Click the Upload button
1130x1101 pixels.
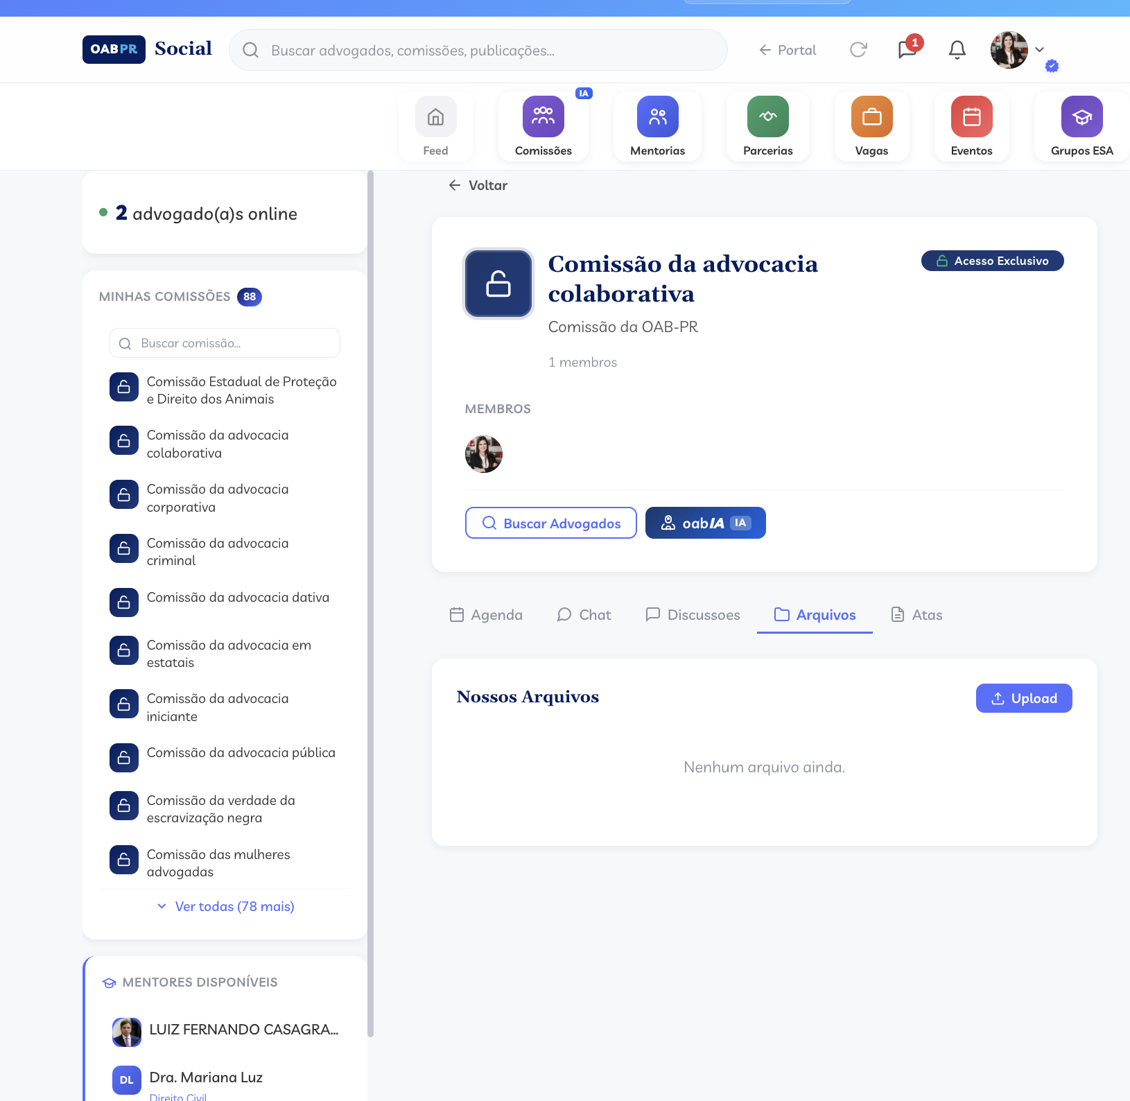[x=1023, y=698]
